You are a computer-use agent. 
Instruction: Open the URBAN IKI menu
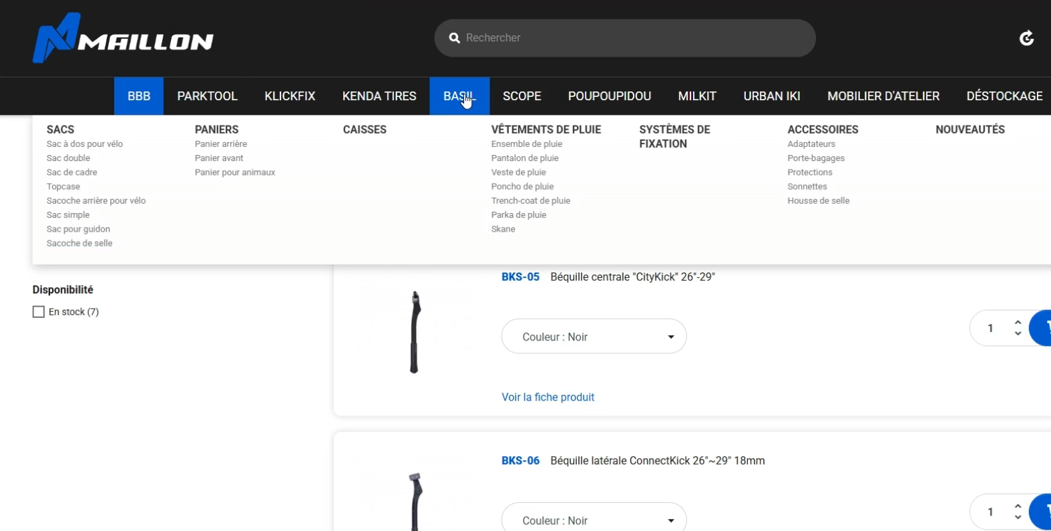[772, 96]
